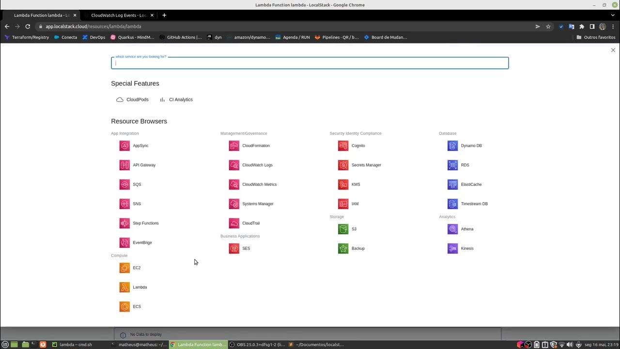
Task: Click the Step Functions label text
Action: [x=146, y=223]
